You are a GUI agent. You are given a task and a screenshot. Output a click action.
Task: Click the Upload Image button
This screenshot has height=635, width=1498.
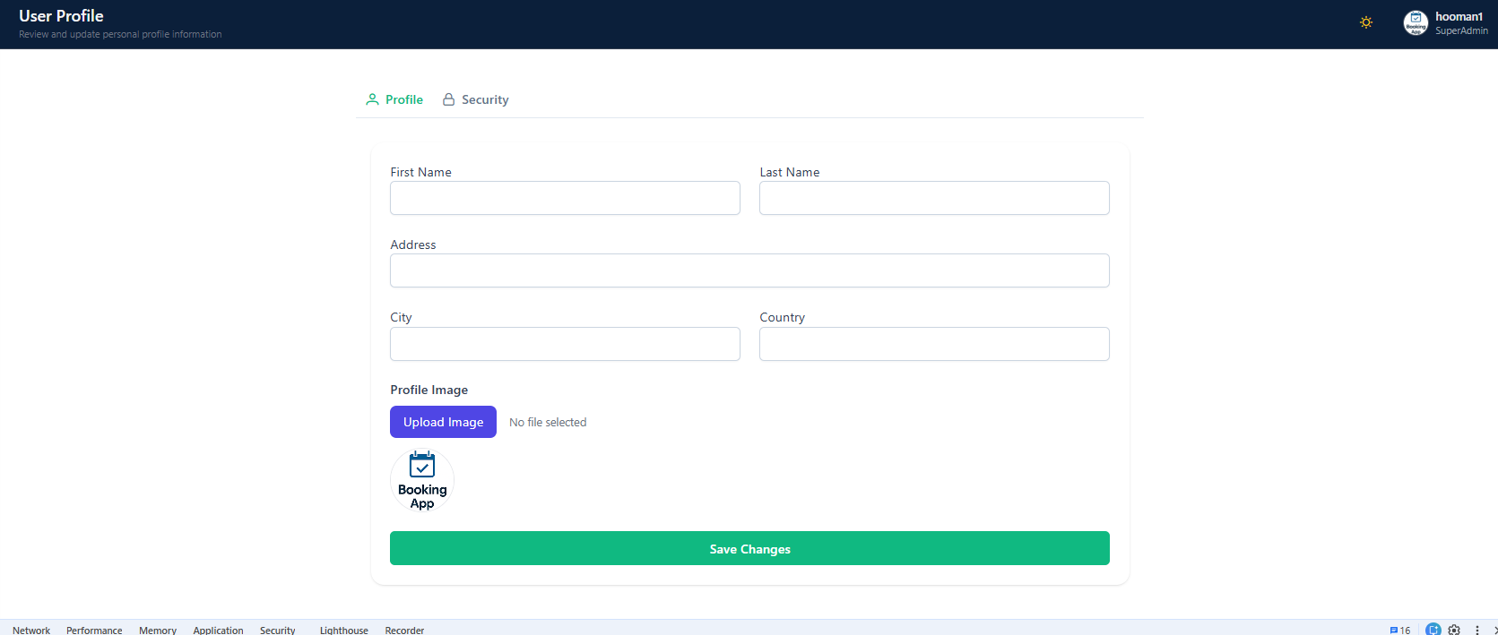click(x=443, y=422)
